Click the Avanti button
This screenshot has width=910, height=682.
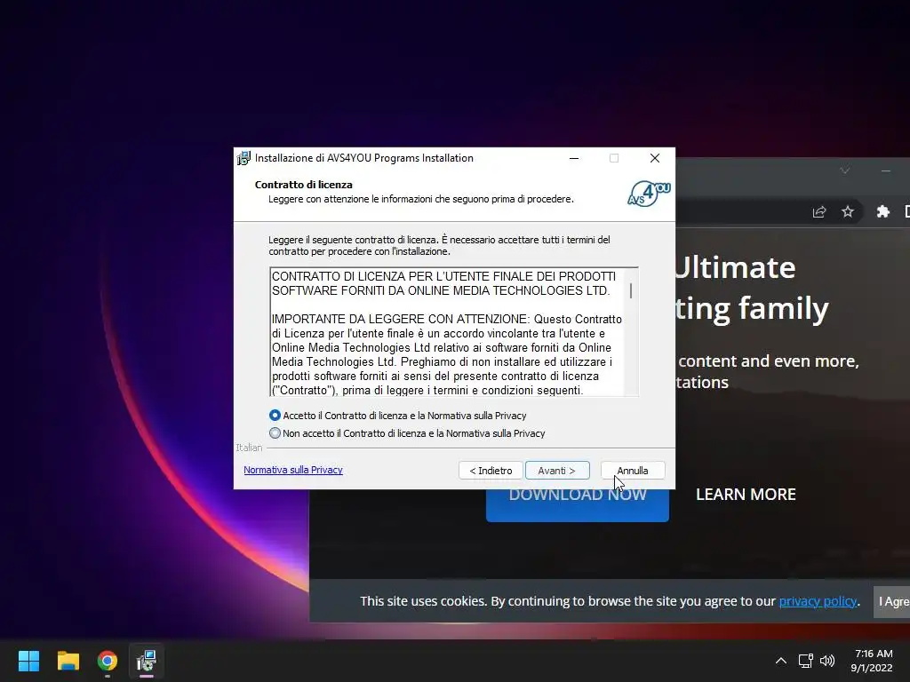click(x=557, y=471)
